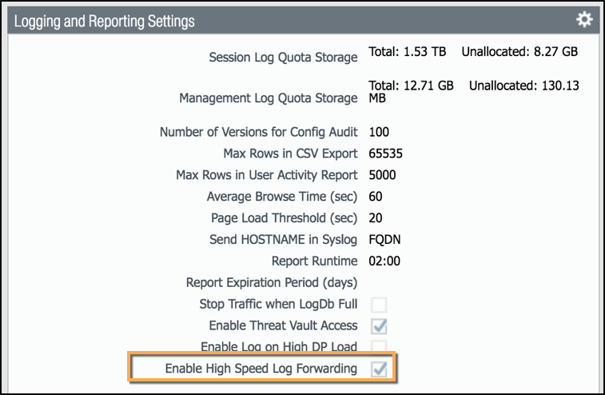
Task: Select Session Log total 1.53 TB value
Action: (x=408, y=52)
